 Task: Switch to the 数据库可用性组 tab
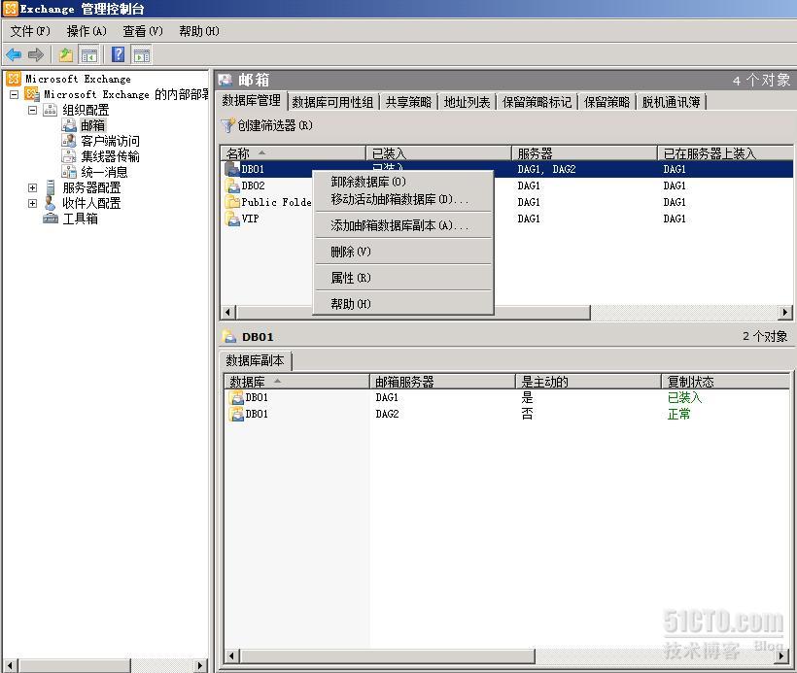333,102
